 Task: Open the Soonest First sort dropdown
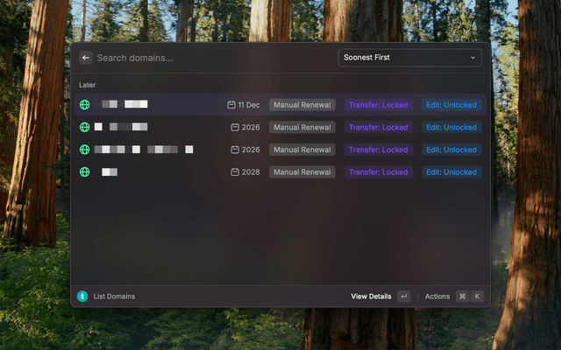409,58
